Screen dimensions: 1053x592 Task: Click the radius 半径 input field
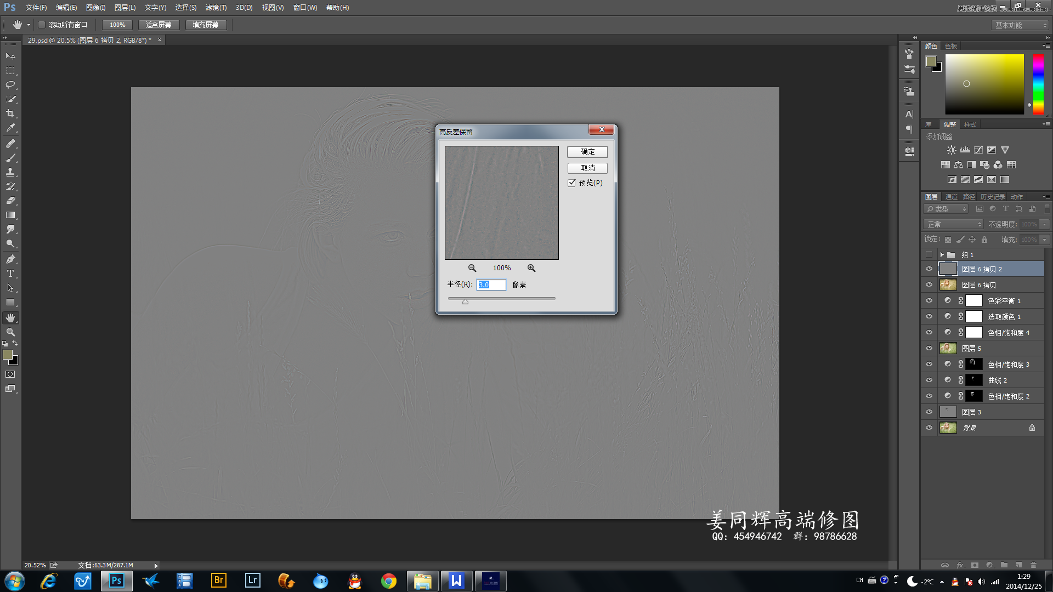(491, 284)
